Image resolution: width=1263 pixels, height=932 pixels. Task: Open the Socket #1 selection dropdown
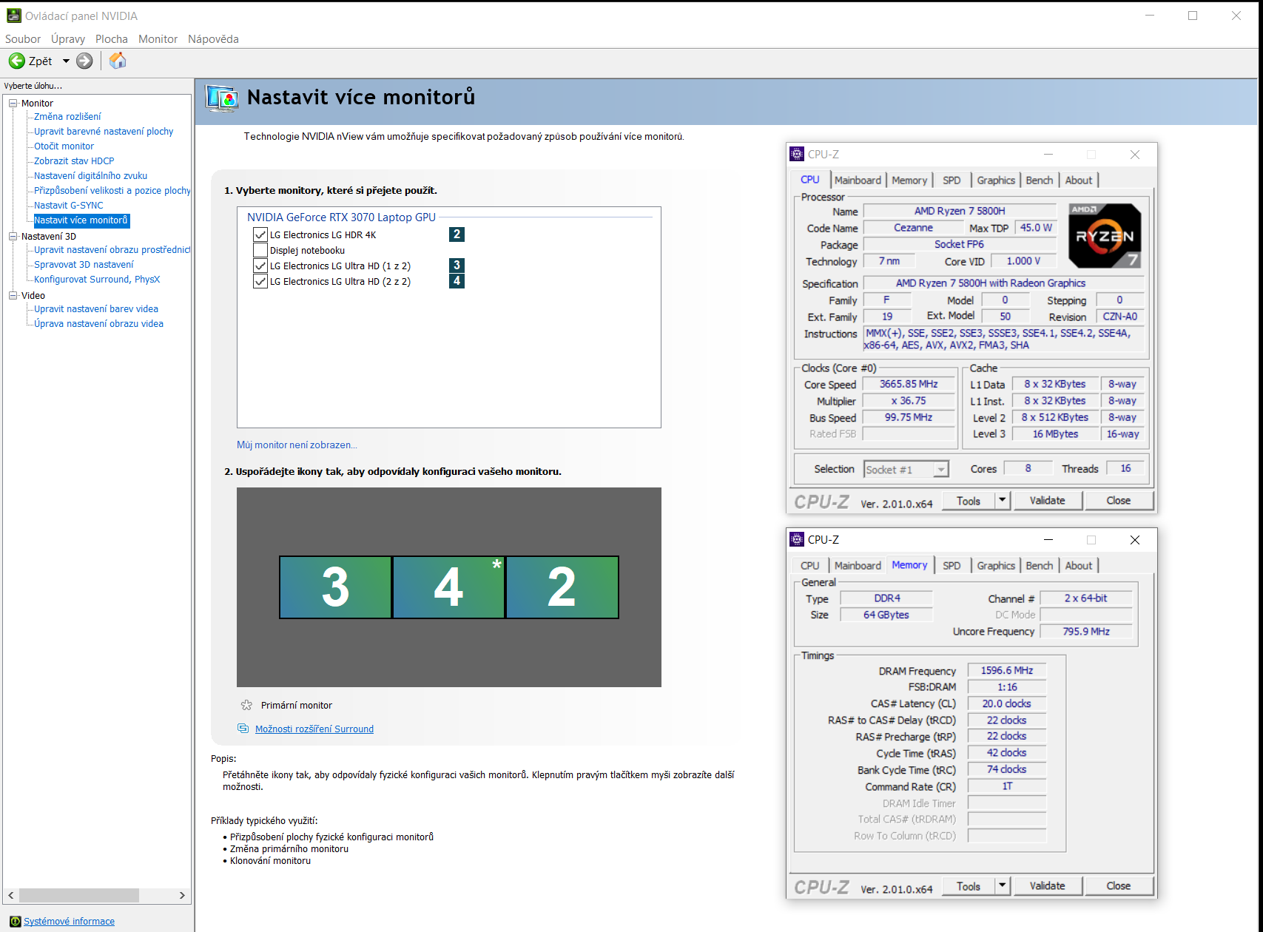point(940,470)
